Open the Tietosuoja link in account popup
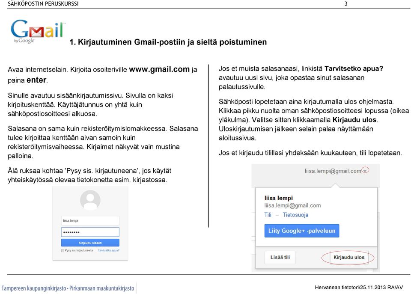411x294 pixels. pos(295,215)
